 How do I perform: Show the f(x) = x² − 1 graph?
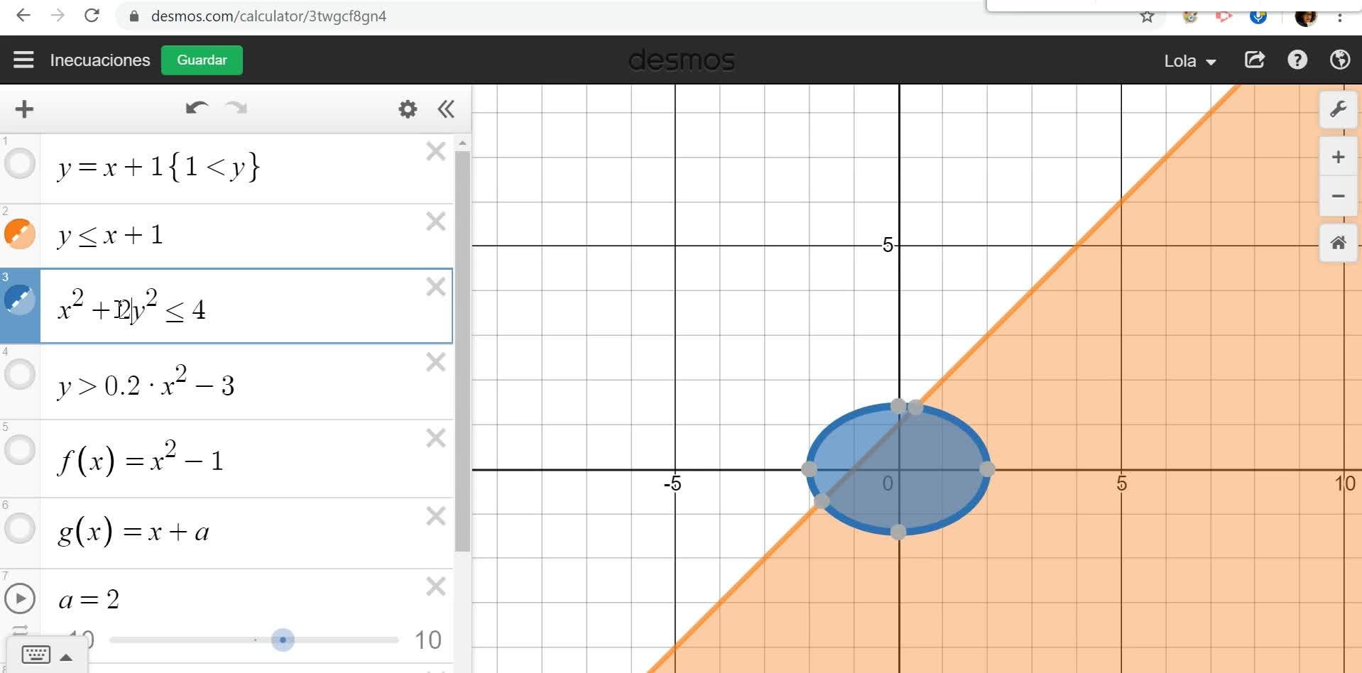tap(20, 449)
